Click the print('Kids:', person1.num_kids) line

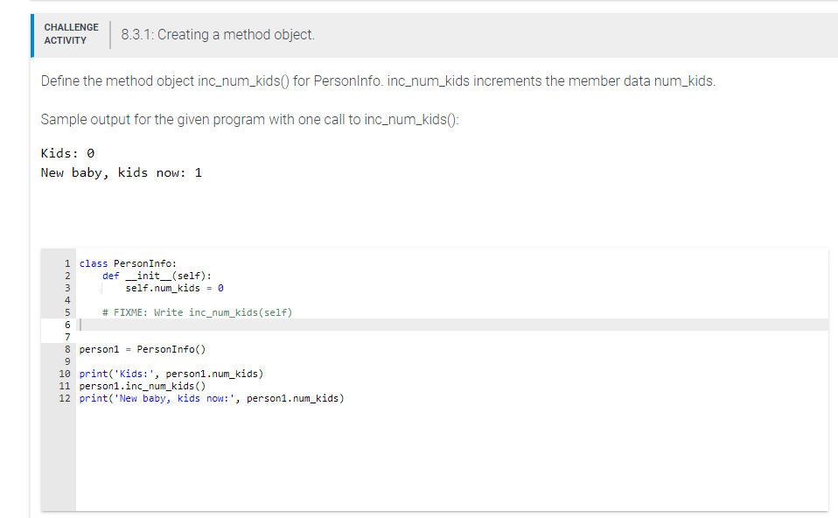(x=171, y=374)
